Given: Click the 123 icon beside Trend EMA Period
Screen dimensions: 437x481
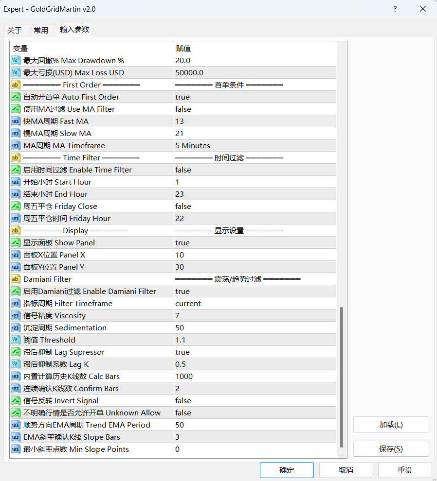Looking at the screenshot, I should [x=15, y=425].
